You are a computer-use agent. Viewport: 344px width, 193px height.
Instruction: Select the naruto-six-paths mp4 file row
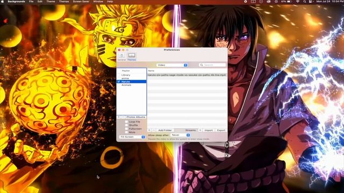[x=187, y=75]
